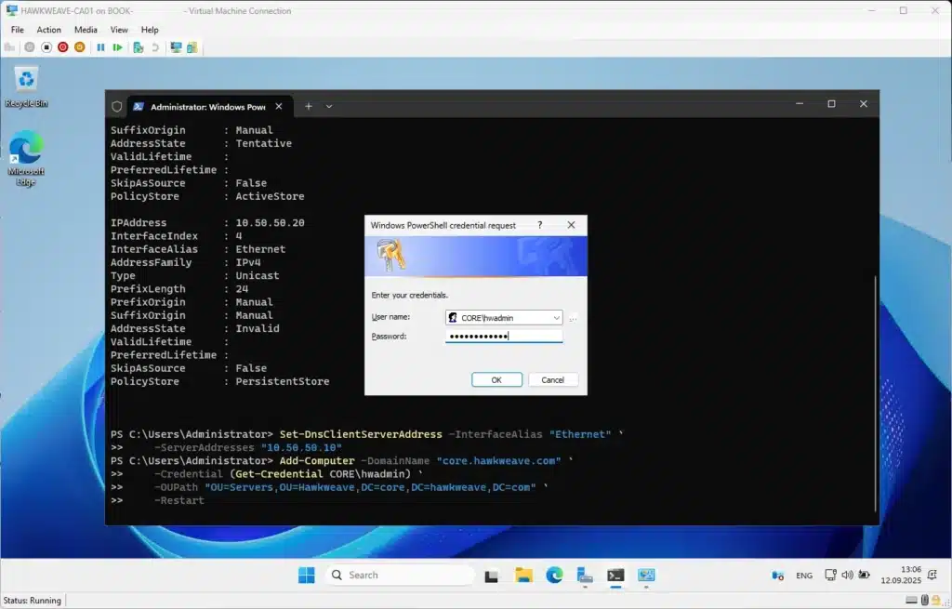Click the red Shut Down VM icon
The width and height of the screenshot is (952, 609).
[x=63, y=46]
